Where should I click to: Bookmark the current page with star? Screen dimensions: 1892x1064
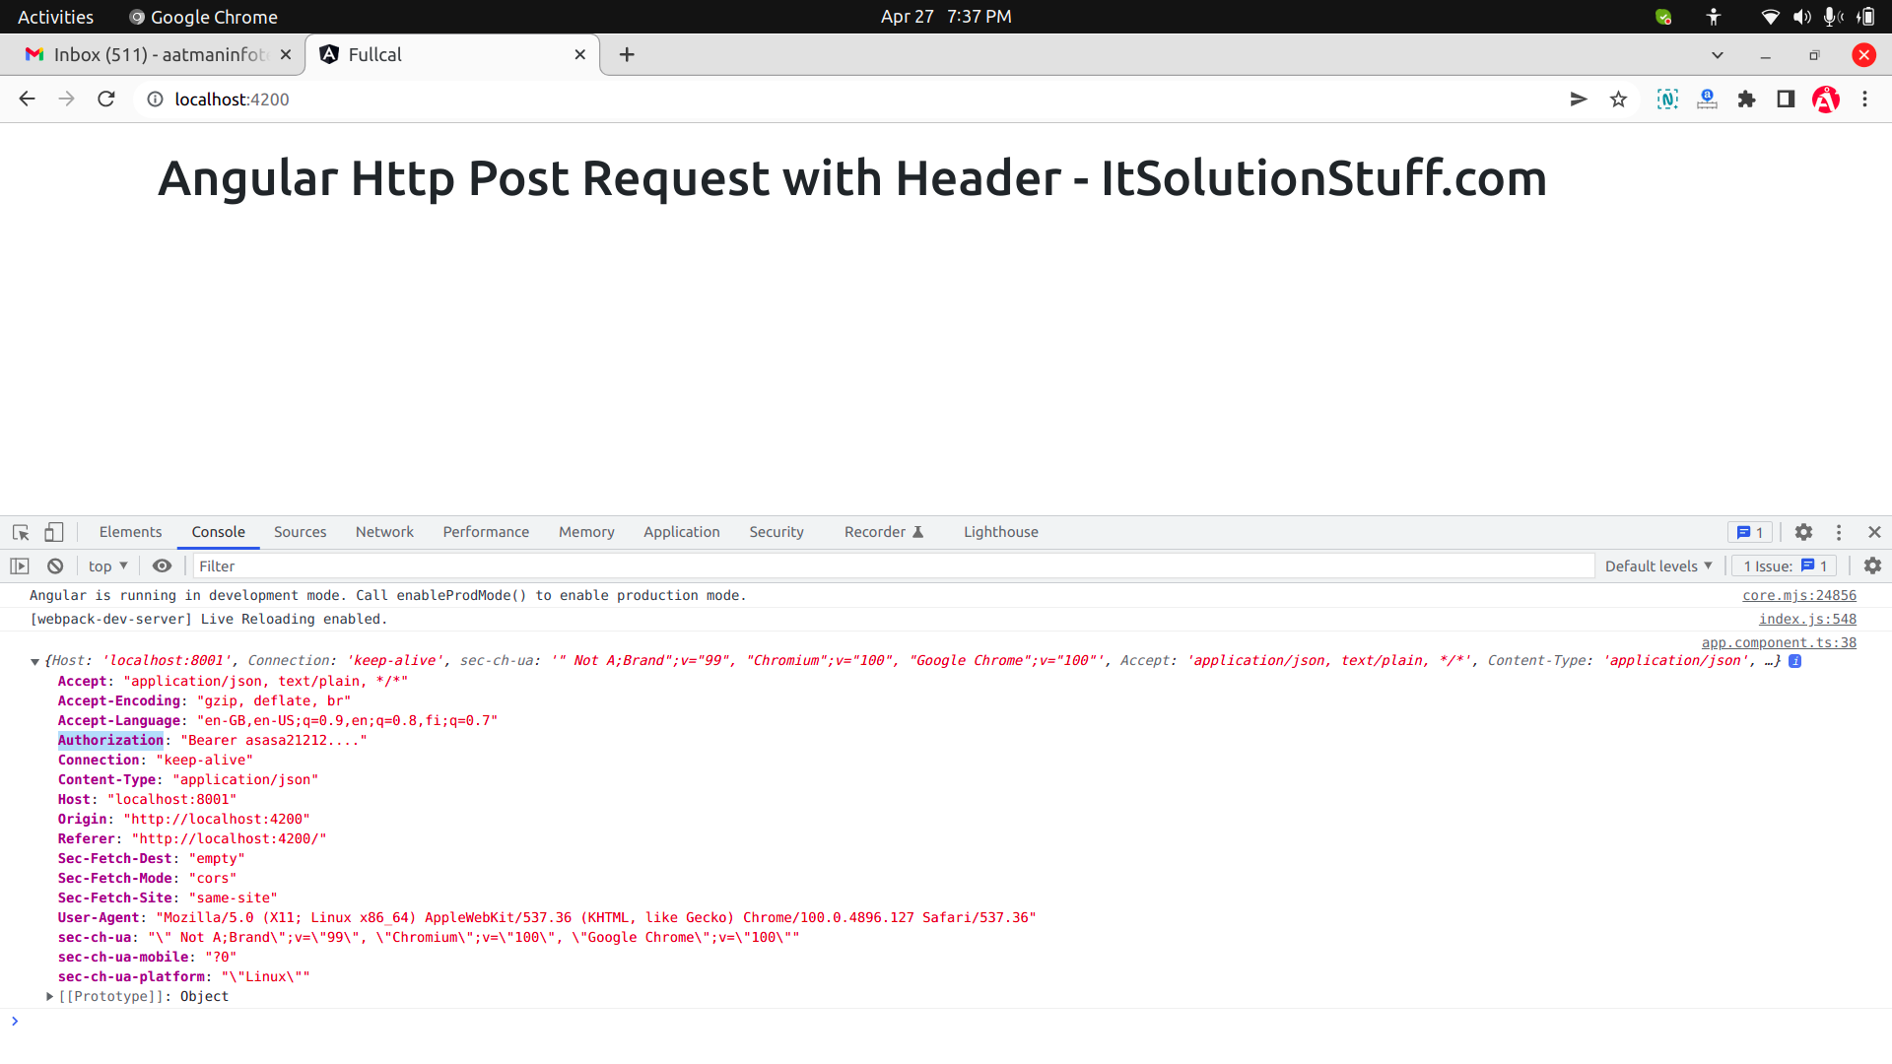point(1618,99)
